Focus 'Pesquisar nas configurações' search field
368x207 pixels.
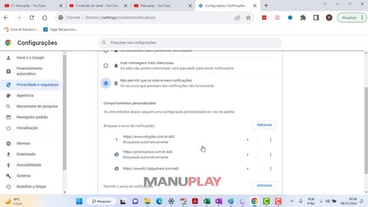(x=190, y=43)
